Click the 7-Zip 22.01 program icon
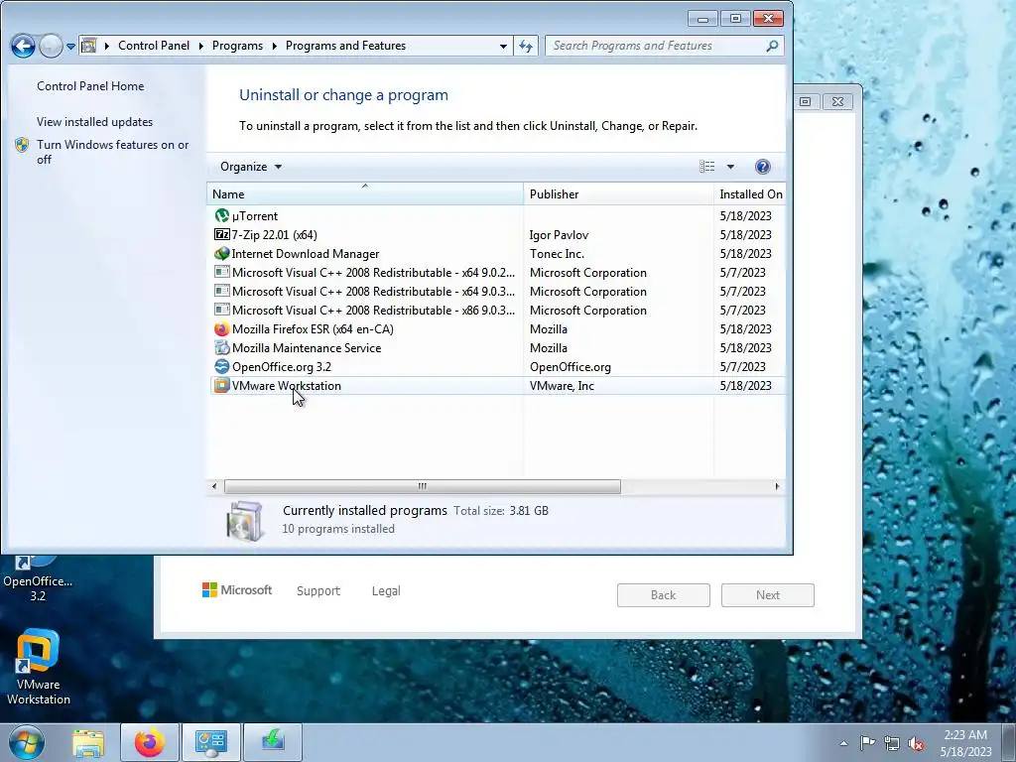 click(221, 234)
